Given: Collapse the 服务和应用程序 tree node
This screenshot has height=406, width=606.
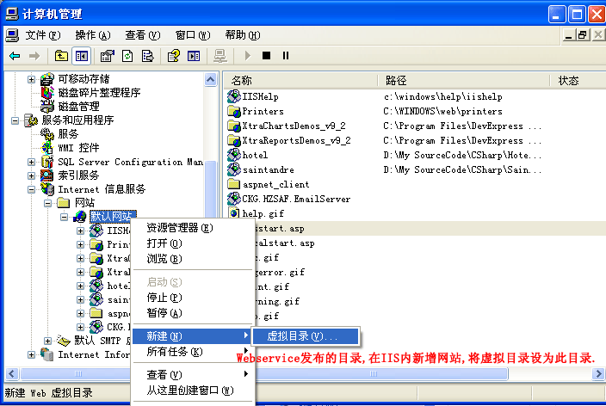Looking at the screenshot, I should coord(17,120).
